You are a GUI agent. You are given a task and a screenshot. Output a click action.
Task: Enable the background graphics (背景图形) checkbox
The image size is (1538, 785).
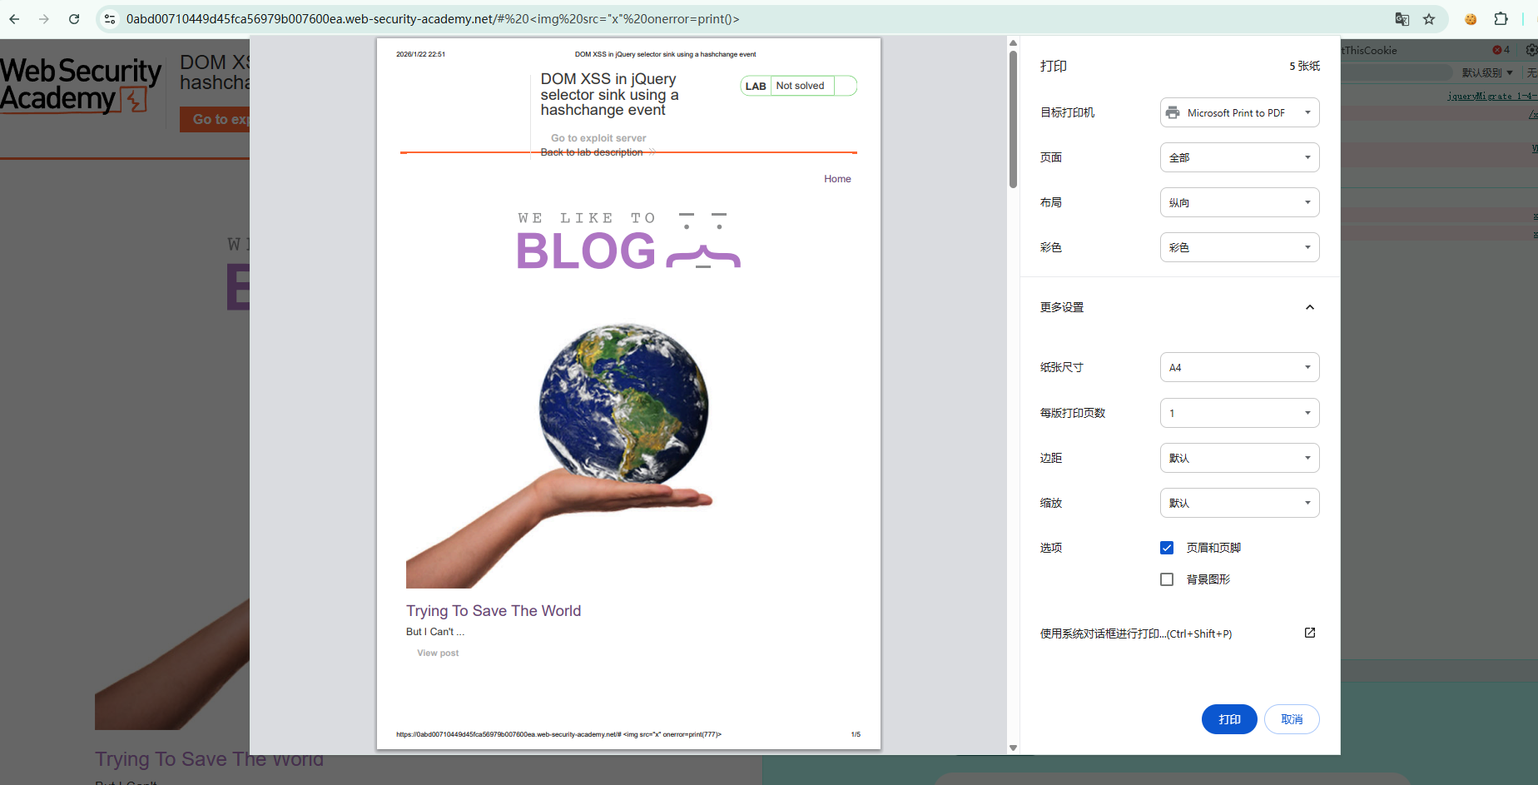[1167, 579]
